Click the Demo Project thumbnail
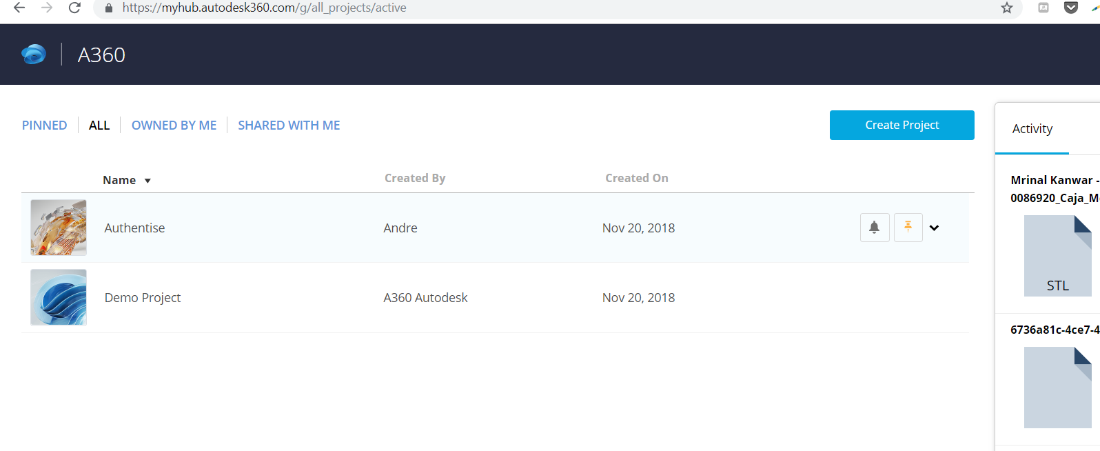The height and width of the screenshot is (451, 1100). pos(59,297)
